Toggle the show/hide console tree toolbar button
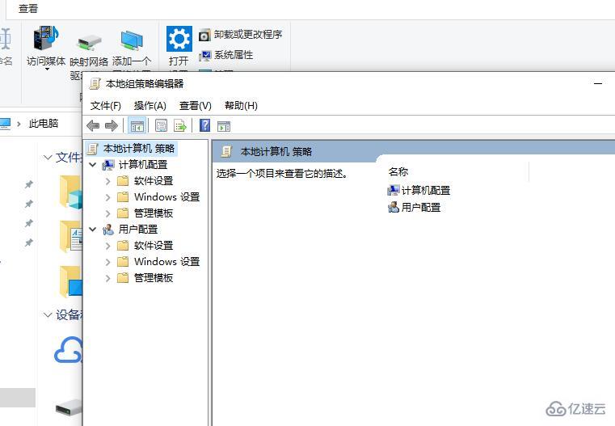The width and height of the screenshot is (615, 426). (x=137, y=126)
